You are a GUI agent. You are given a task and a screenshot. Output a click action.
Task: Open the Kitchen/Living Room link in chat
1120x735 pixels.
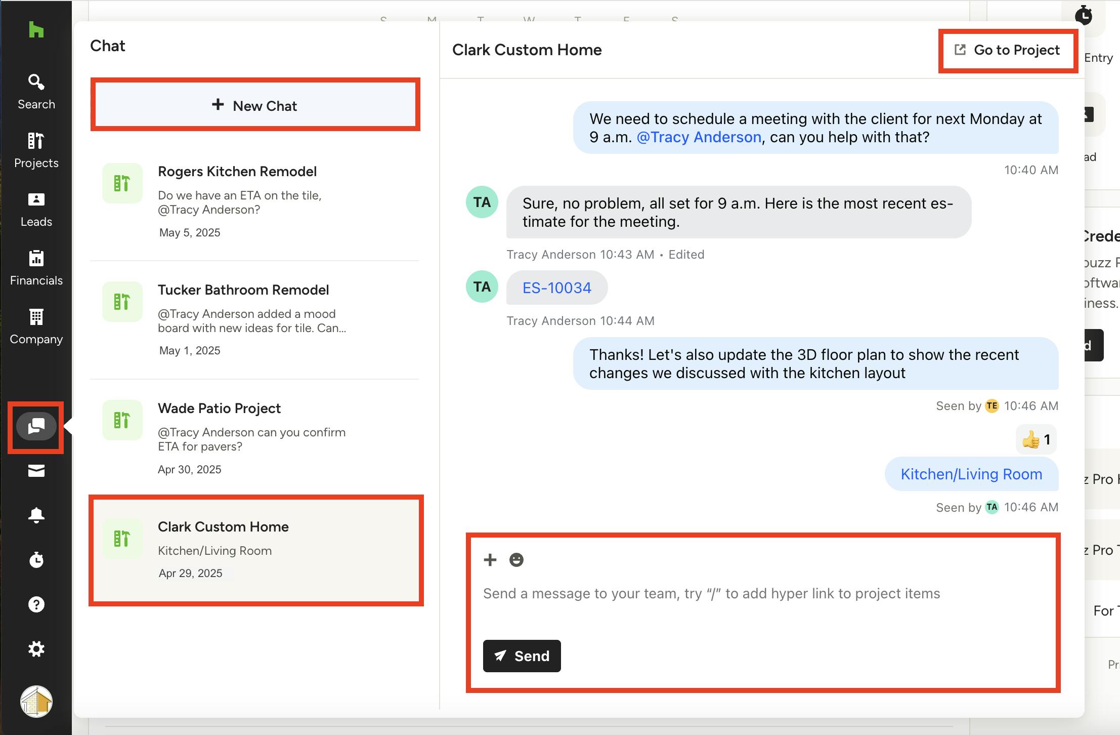971,474
